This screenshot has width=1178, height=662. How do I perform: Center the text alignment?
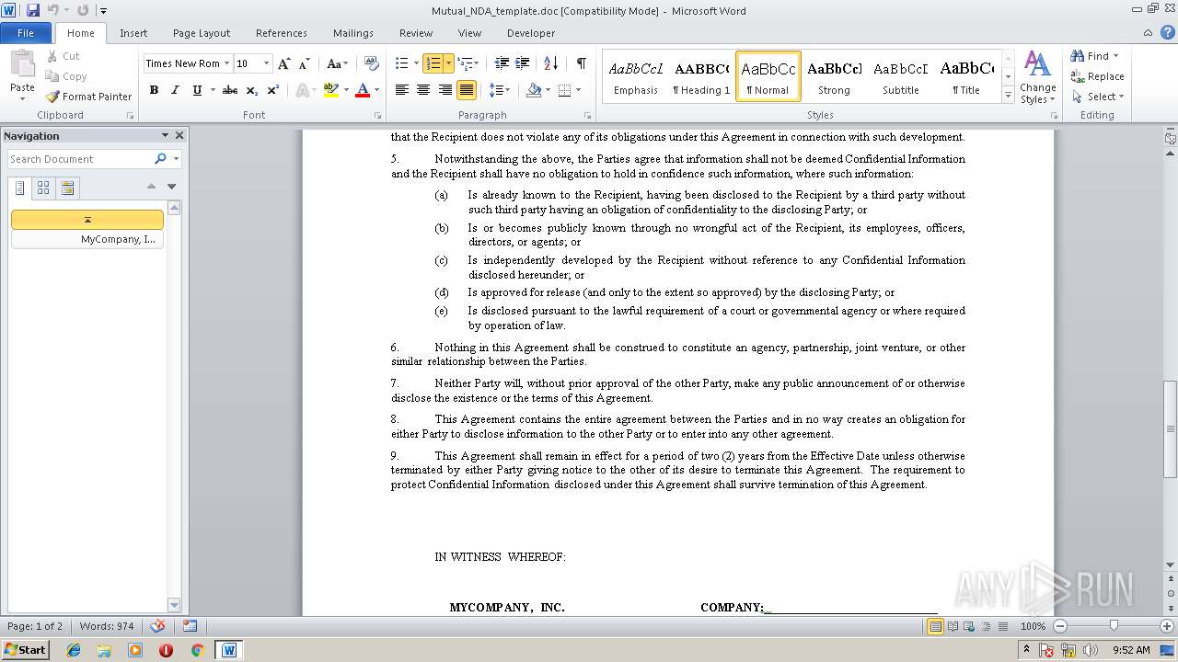pyautogui.click(x=423, y=90)
